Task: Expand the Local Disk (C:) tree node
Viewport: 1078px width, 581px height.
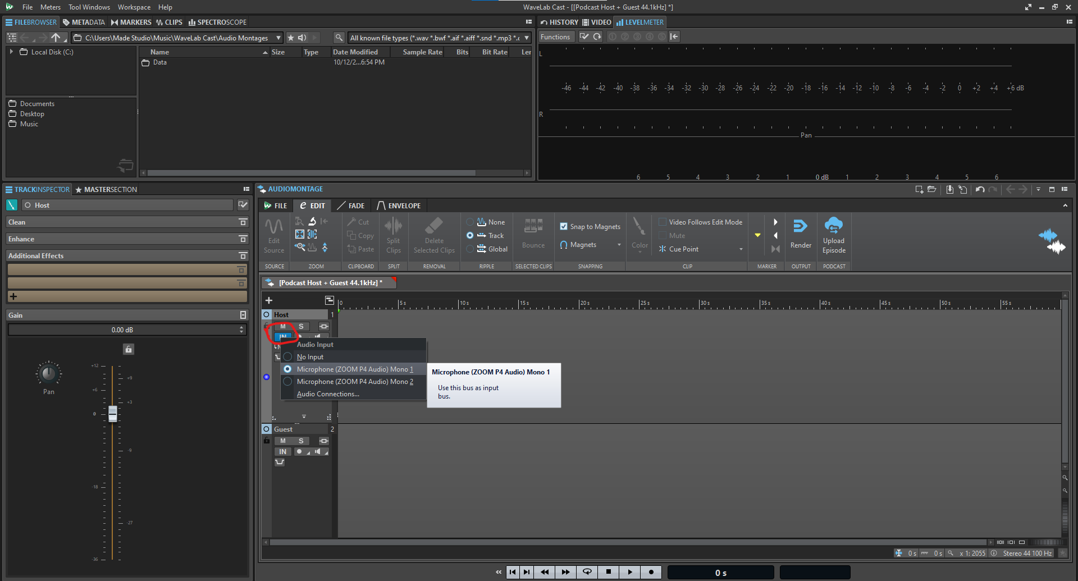Action: (11, 52)
